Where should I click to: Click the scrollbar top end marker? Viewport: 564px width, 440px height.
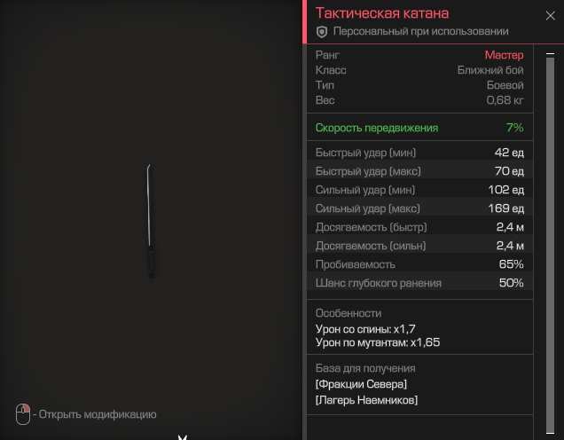[x=550, y=53]
